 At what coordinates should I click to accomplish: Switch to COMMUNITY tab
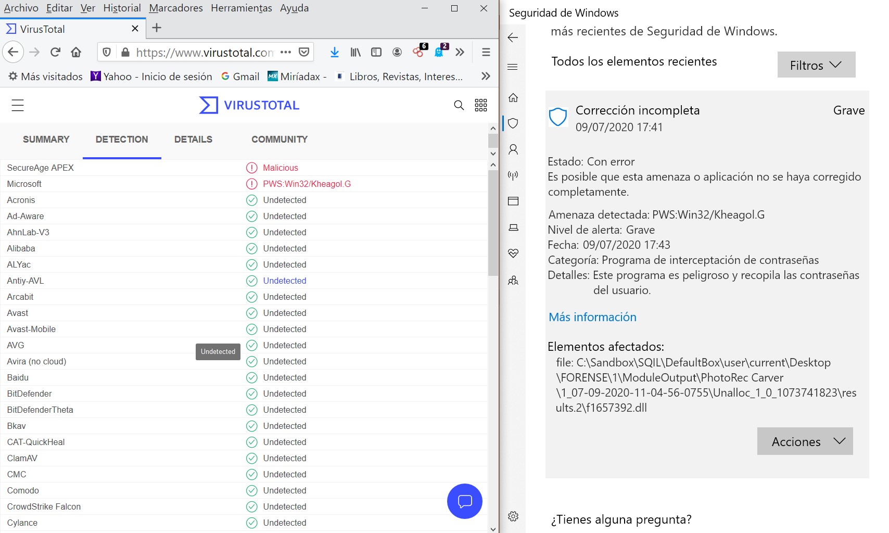pos(280,139)
